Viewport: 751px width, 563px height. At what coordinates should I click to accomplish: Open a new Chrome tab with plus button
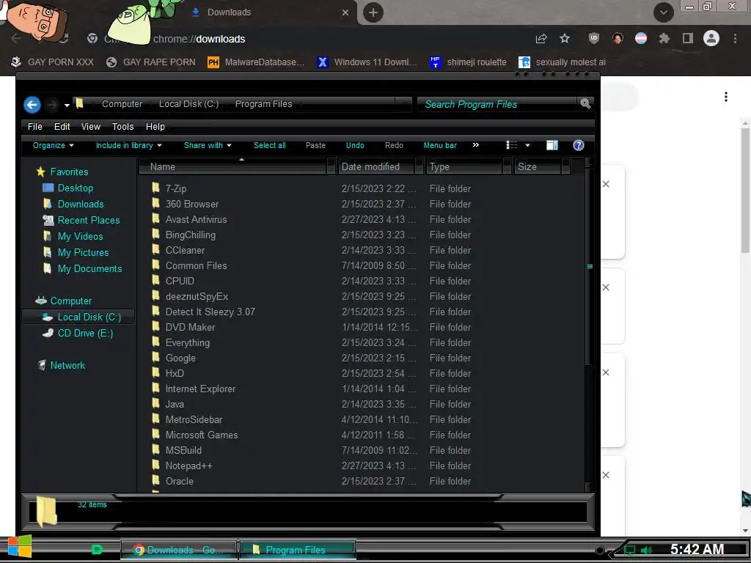click(373, 12)
